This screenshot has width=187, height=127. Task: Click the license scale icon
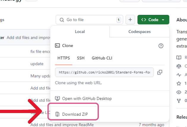(179, 66)
